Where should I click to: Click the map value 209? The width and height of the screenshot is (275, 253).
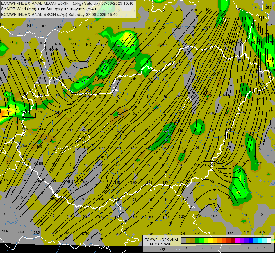(165, 148)
